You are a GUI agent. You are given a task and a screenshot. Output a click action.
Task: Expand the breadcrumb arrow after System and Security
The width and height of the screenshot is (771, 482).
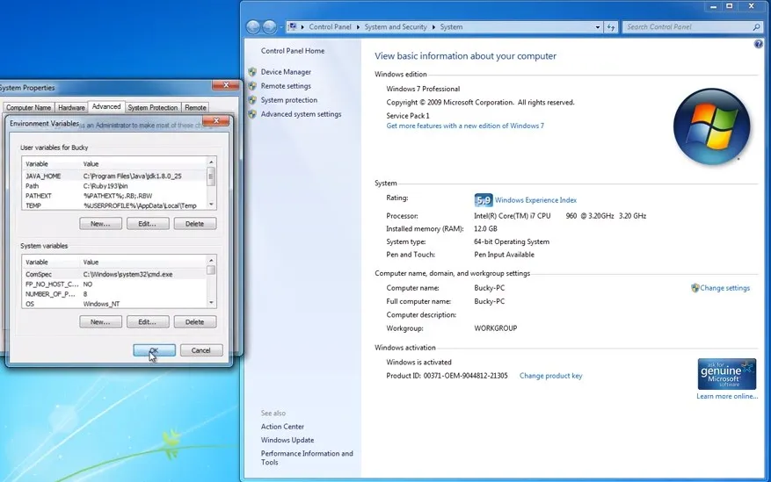tap(433, 27)
